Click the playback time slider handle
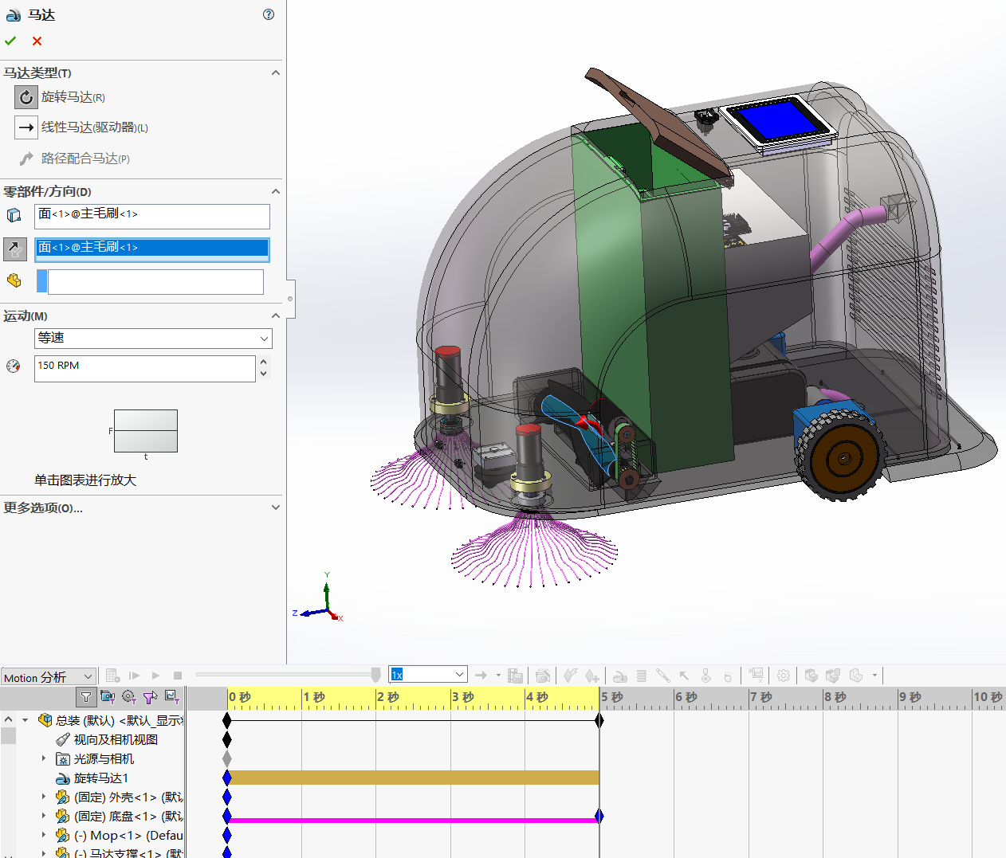The image size is (1006, 858). coord(376,675)
